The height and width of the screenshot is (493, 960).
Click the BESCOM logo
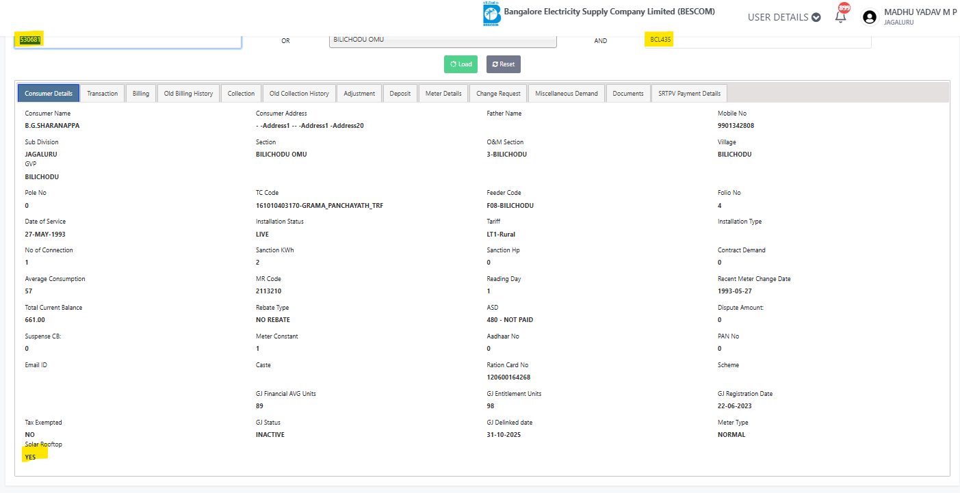(x=491, y=14)
